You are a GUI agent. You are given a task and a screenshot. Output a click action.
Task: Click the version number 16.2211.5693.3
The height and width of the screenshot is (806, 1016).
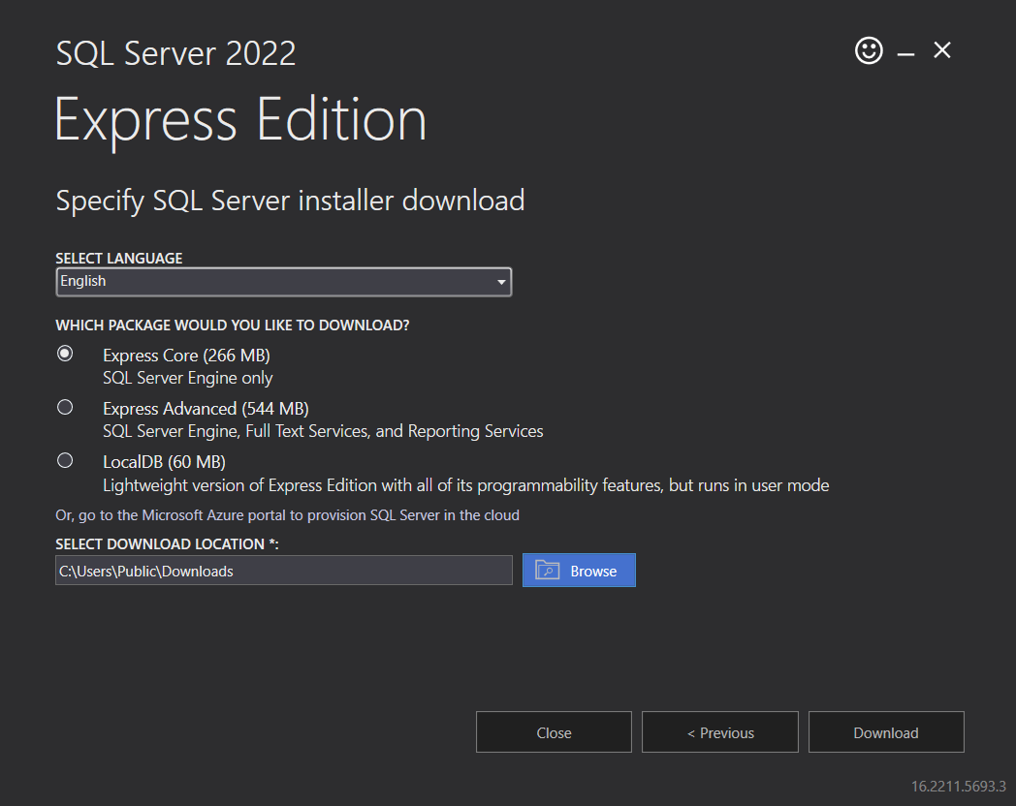pos(958,786)
